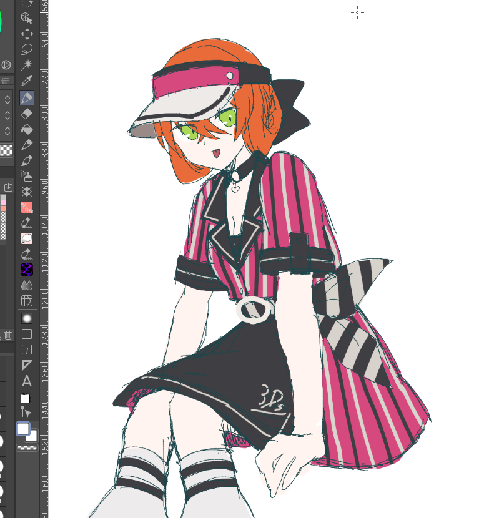Pick the salmon color set swatch
Viewport: 484px width, 518px height.
pyautogui.click(x=3, y=208)
